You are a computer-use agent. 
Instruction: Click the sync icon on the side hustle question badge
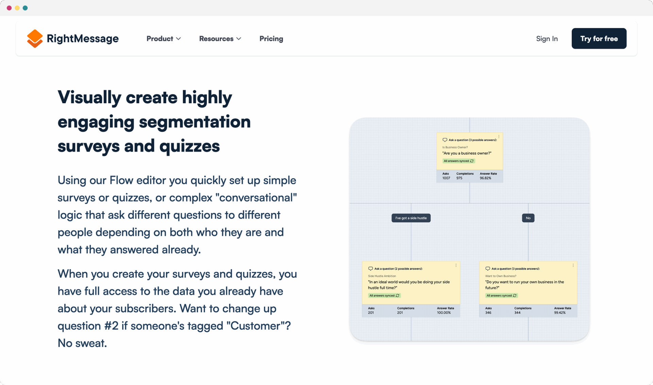(x=398, y=296)
